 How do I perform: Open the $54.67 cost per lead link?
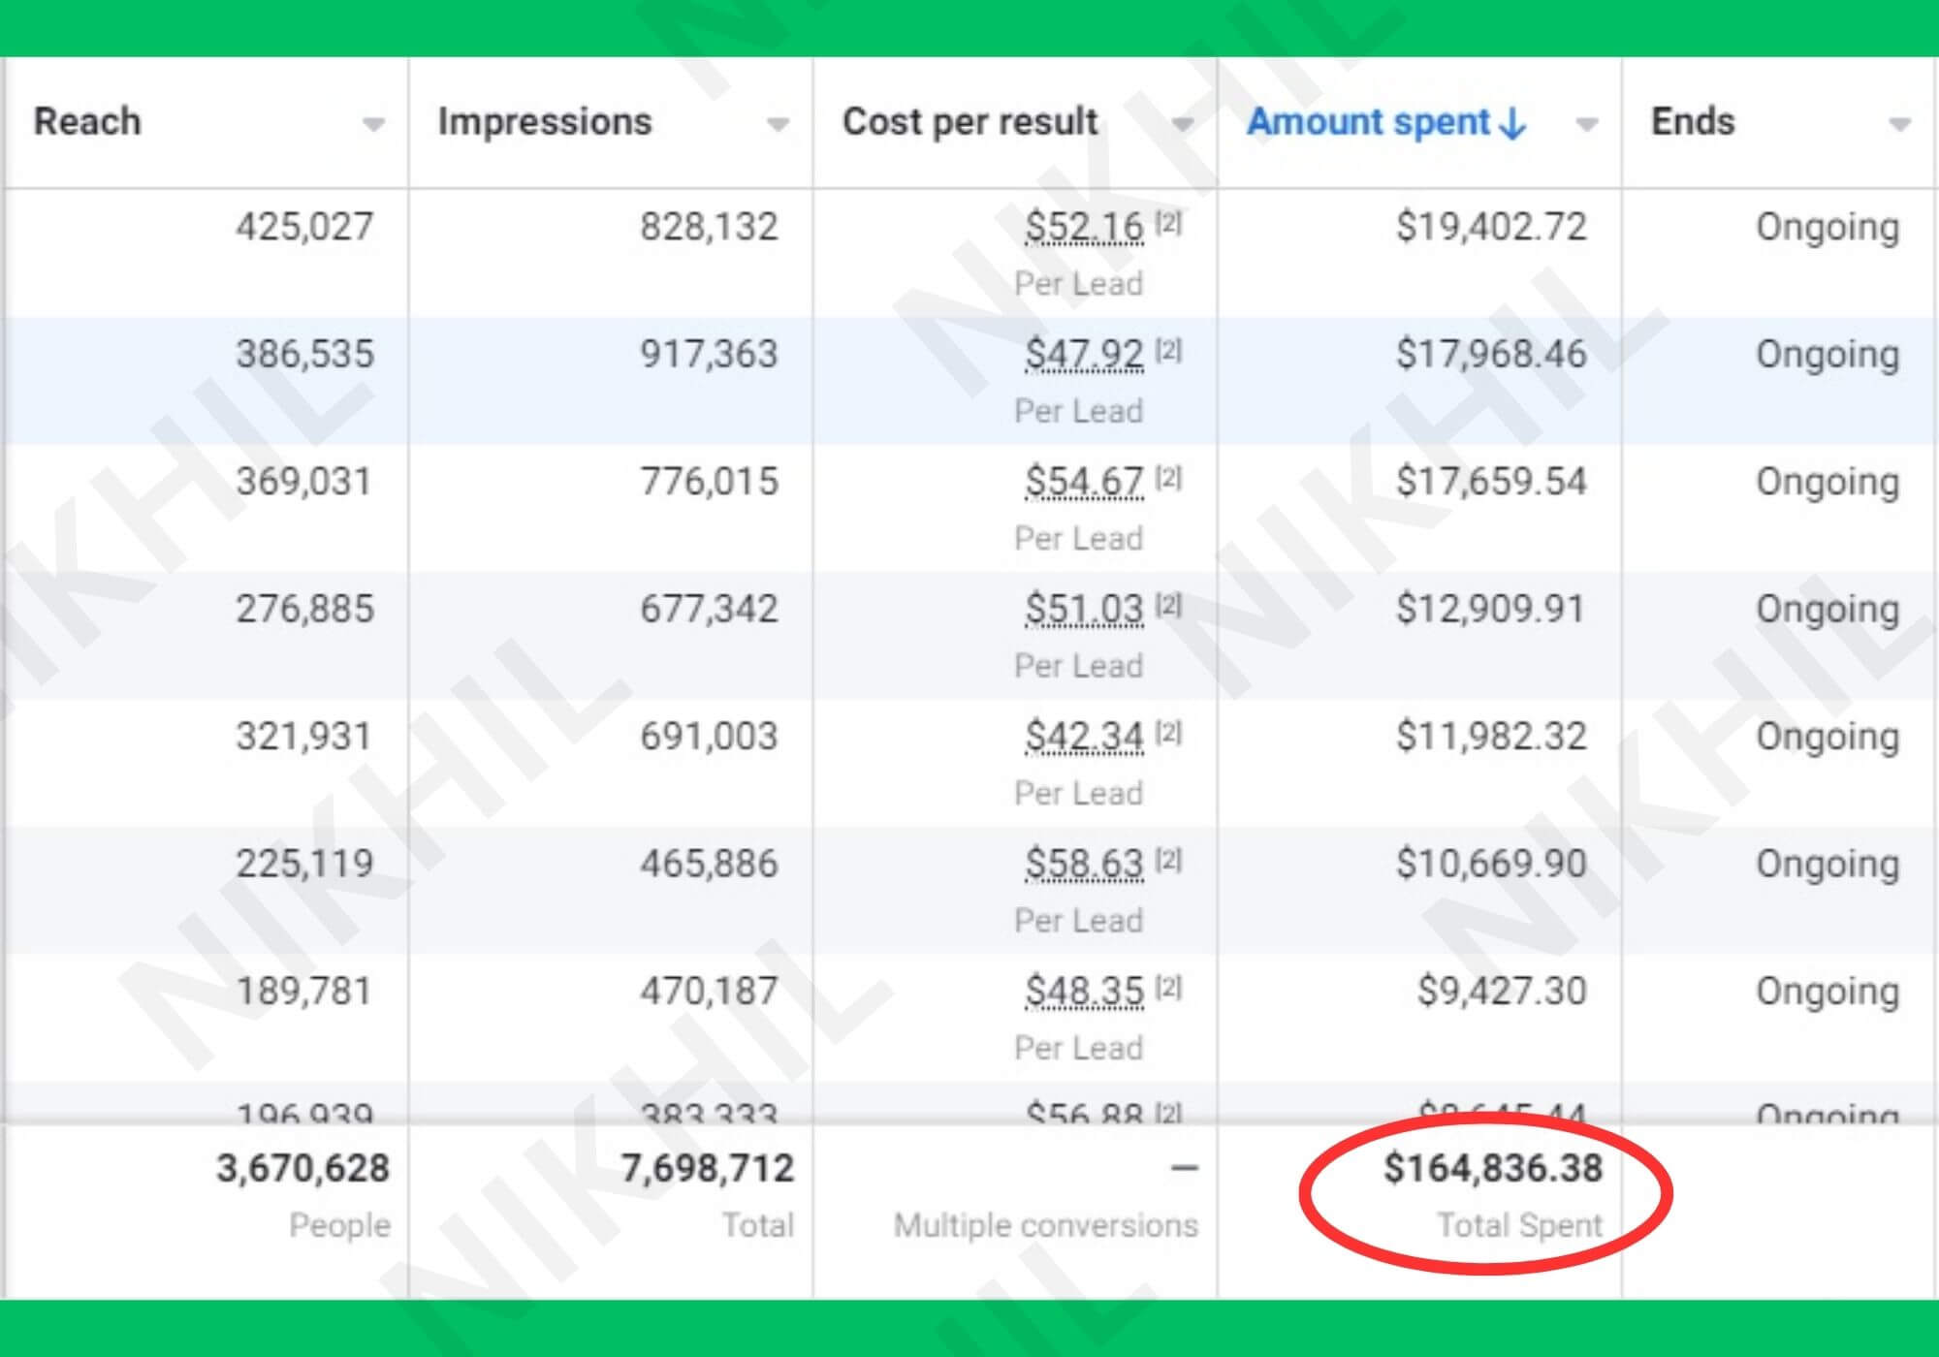coord(1084,482)
